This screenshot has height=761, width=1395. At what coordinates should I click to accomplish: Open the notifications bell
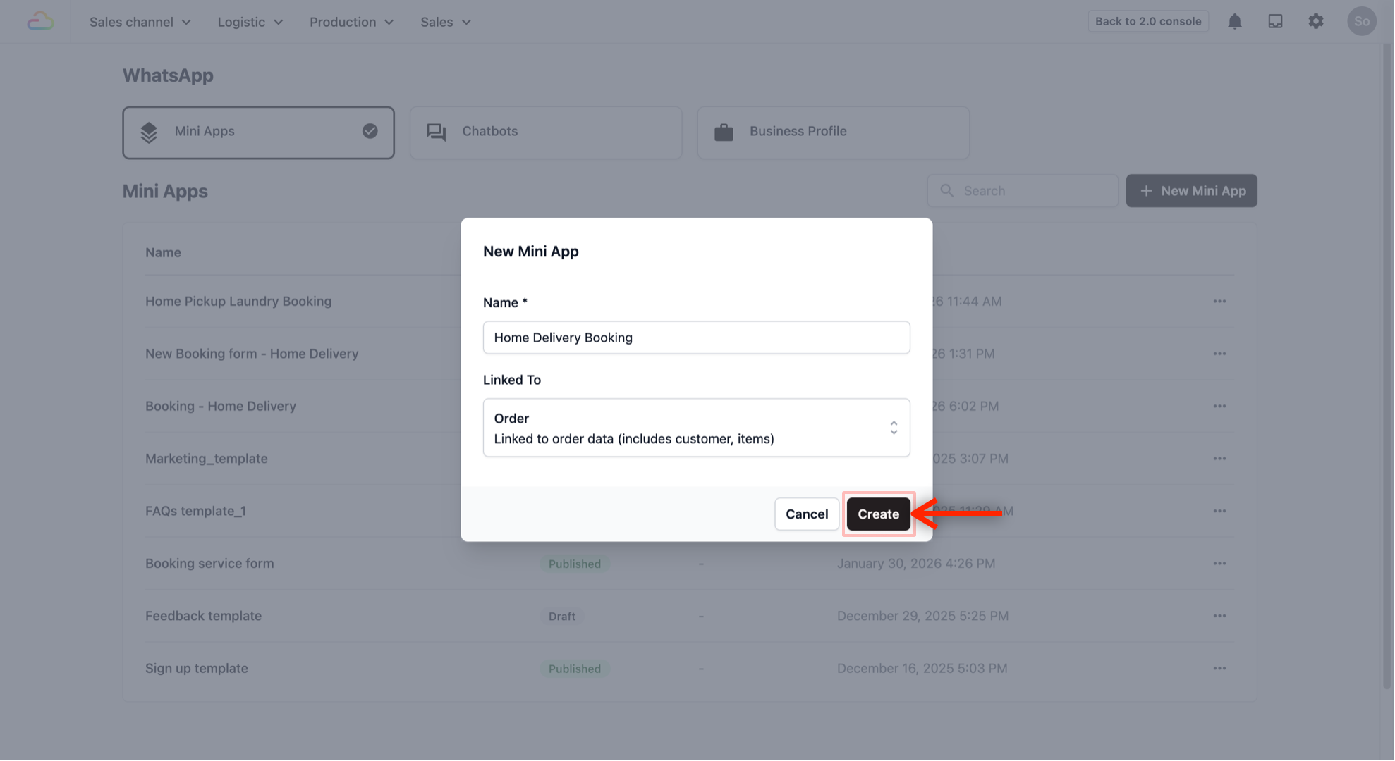click(x=1235, y=21)
